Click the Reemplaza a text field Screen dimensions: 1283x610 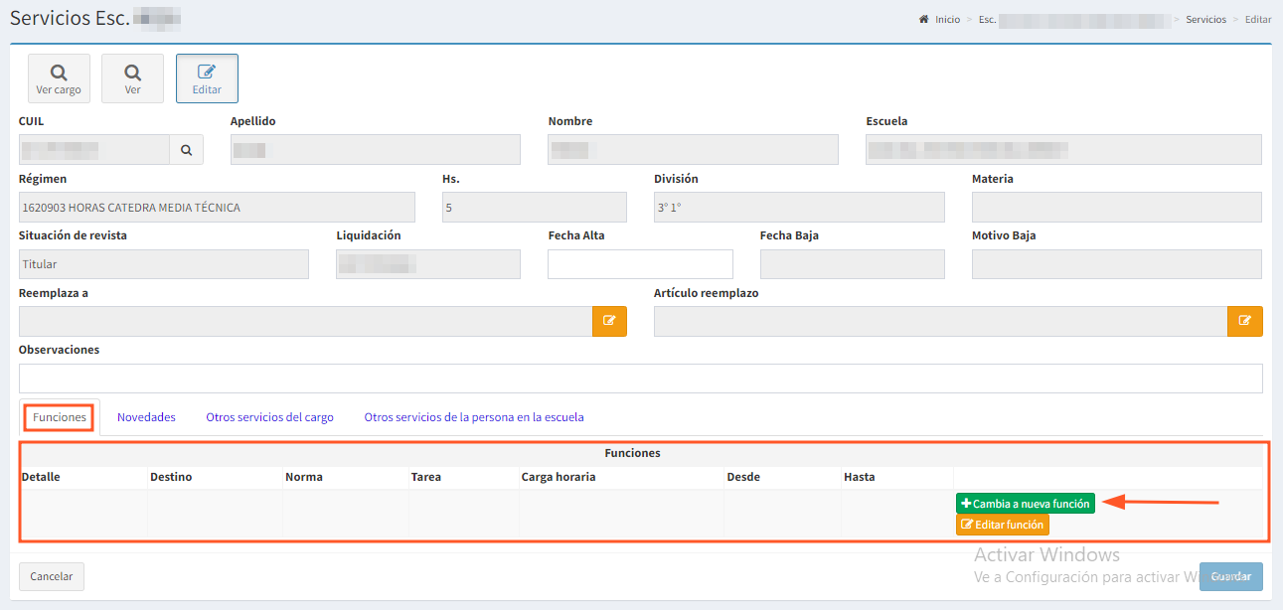click(x=306, y=321)
